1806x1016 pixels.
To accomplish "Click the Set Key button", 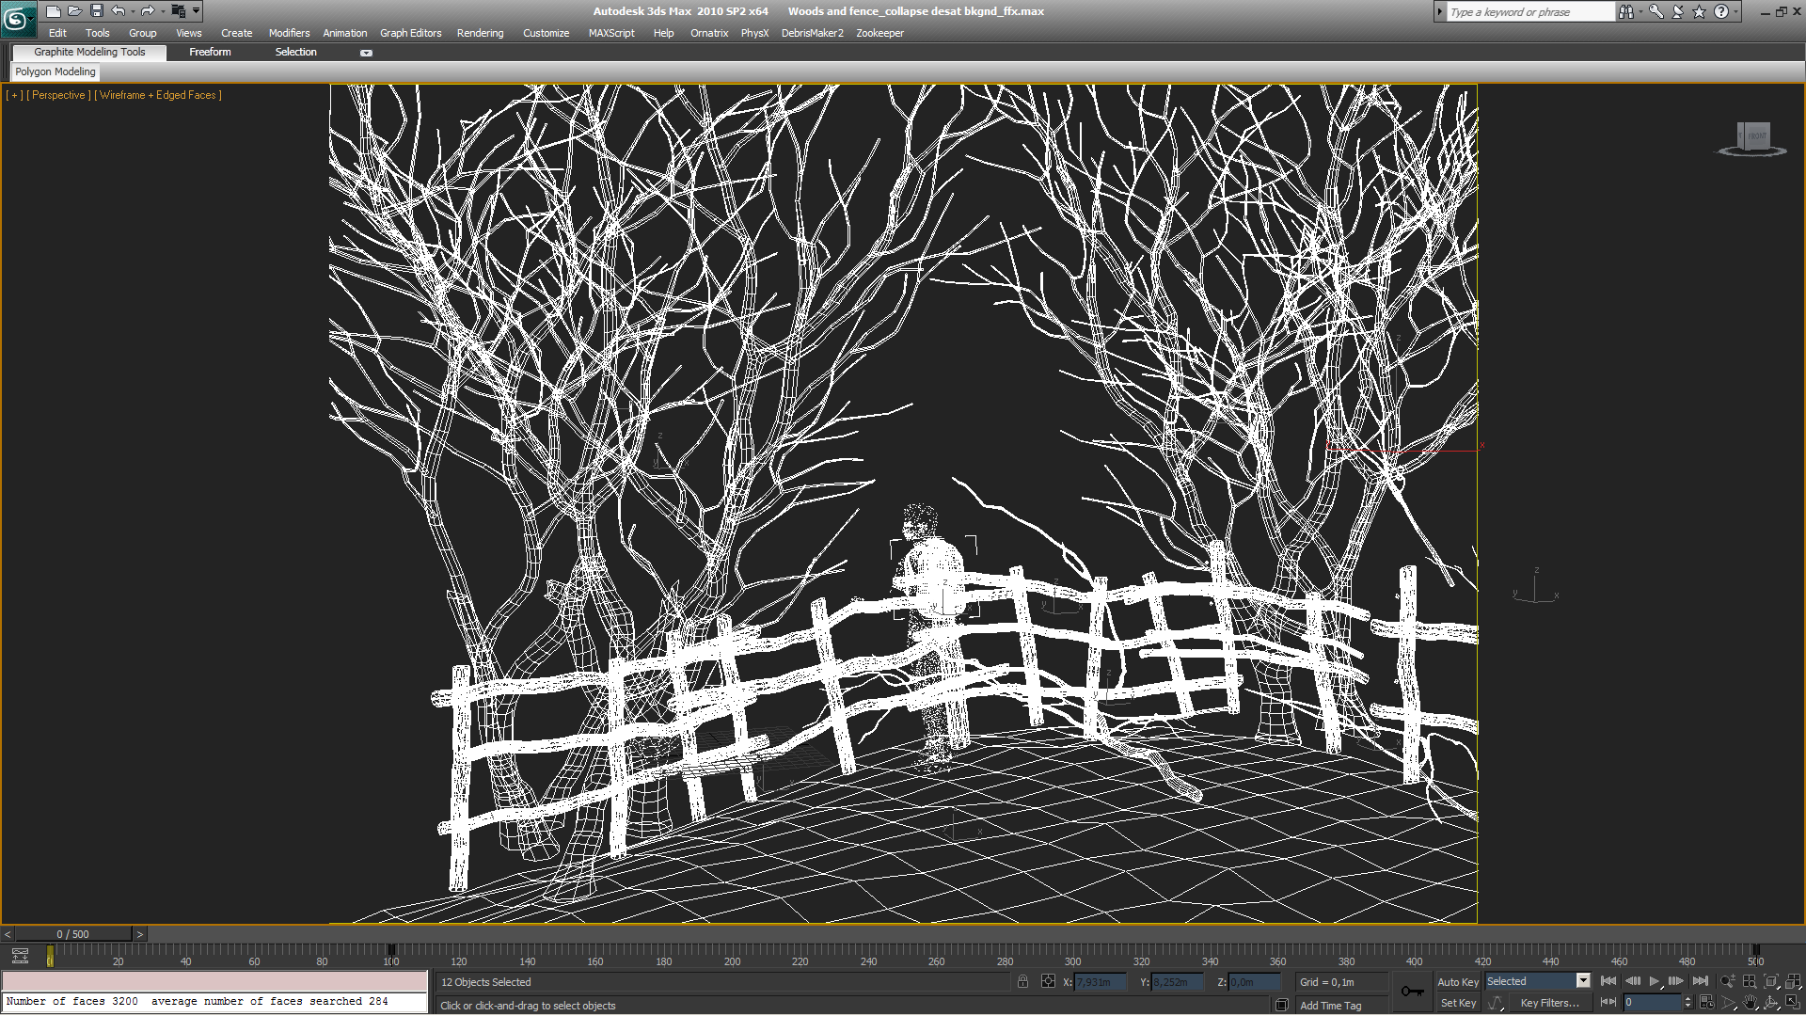I will tap(1458, 1003).
